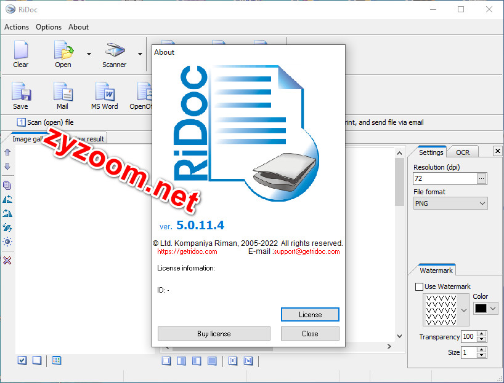504x383 pixels.
Task: Open the watermark pattern dropdown
Action: (x=463, y=310)
